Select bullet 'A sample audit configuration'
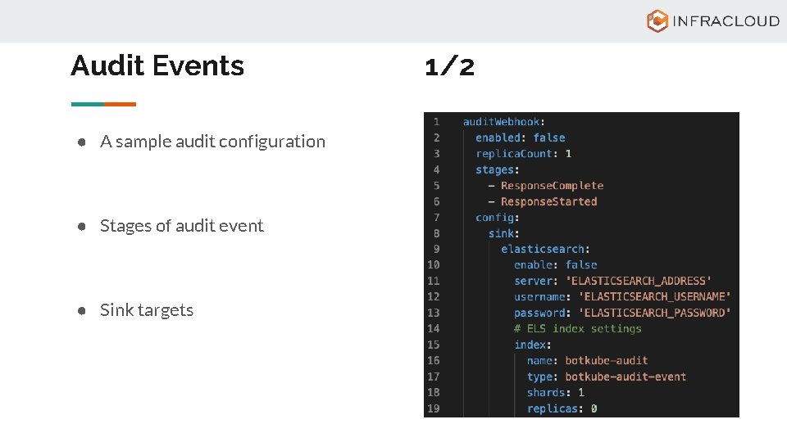Viewport: 787px width, 442px height. pos(212,142)
